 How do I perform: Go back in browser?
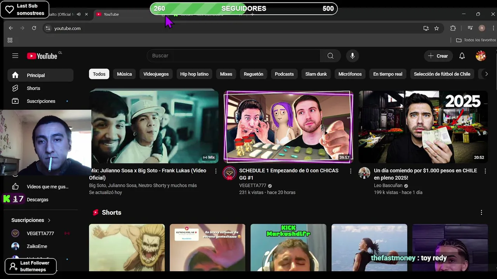(11, 28)
